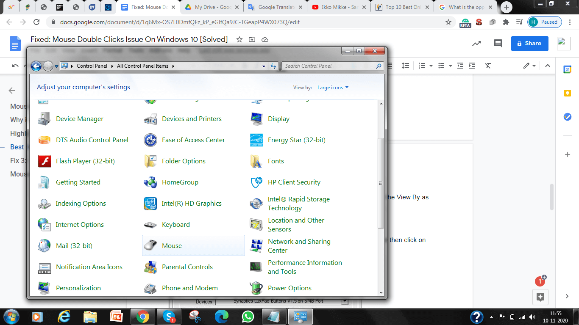Image resolution: width=579 pixels, height=325 pixels.
Task: Open Keyboard settings
Action: click(175, 225)
